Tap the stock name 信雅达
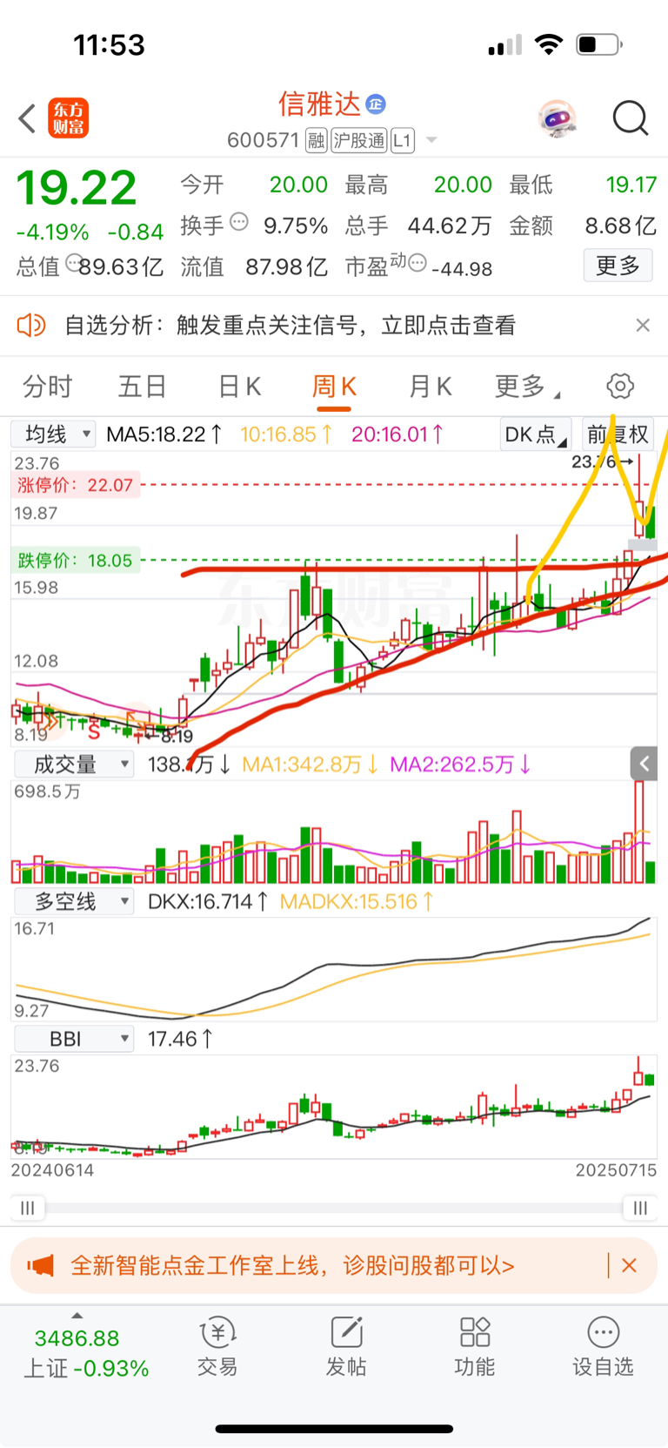This screenshot has height=1448, width=668. click(x=319, y=104)
